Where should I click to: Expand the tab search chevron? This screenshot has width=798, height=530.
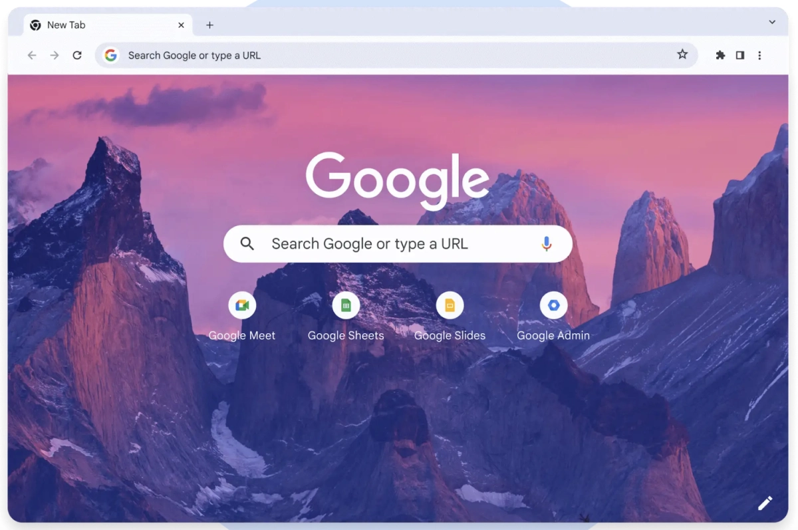(772, 23)
